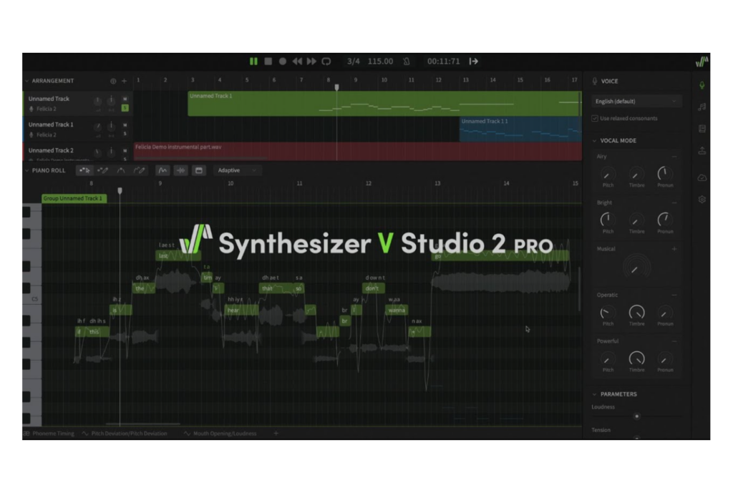Click the pan knob of Unnamed Track 1
The height and width of the screenshot is (485, 733).
pos(111,126)
